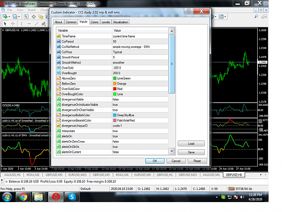Image resolution: width=282 pixels, height=212 pixels.
Task: Open the Market Watch toolbar icon
Action: coord(26,17)
